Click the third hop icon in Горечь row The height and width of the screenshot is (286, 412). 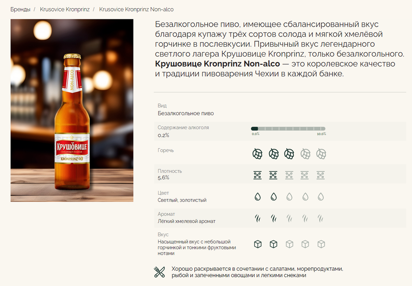pos(289,154)
